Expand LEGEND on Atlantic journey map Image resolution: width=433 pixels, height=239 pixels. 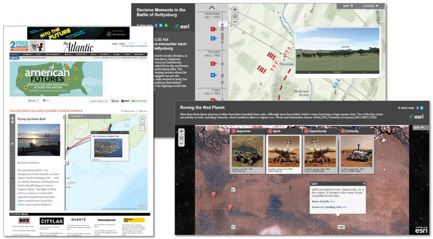point(77,116)
